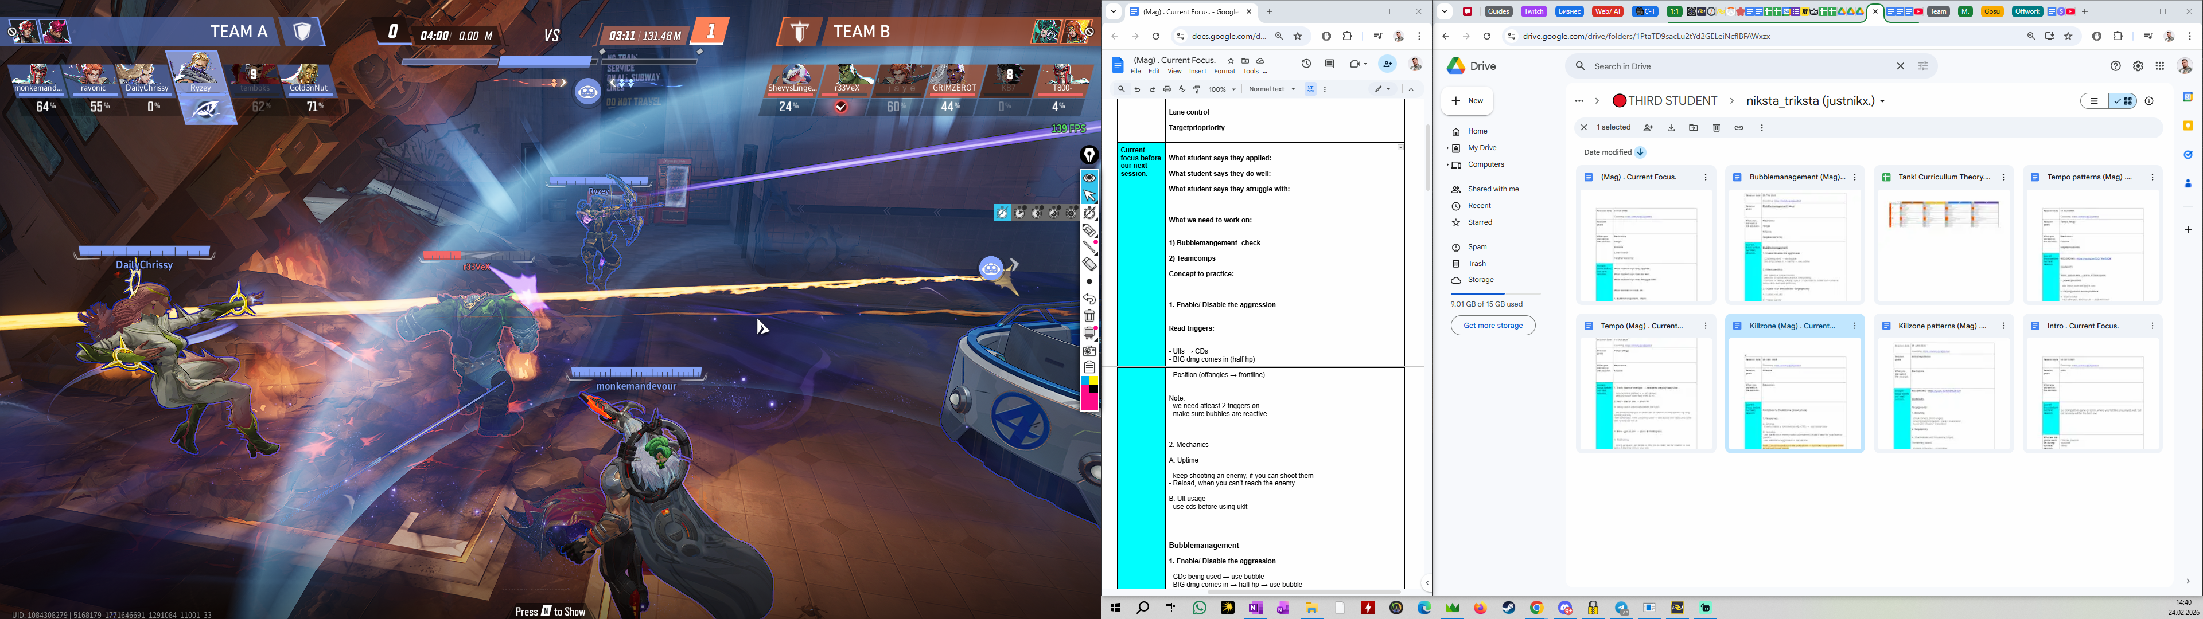2203x619 pixels.
Task: Open Shared with me in Drive
Action: [1493, 189]
